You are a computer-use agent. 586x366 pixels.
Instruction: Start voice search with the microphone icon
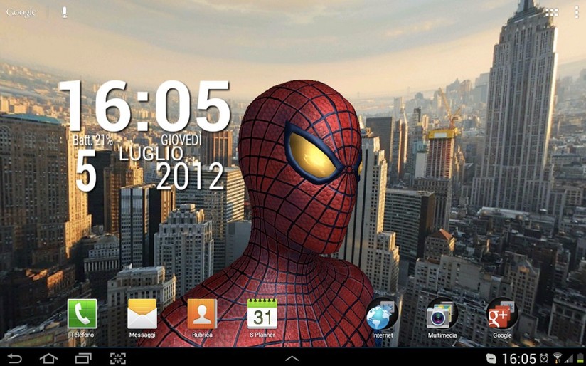64,12
